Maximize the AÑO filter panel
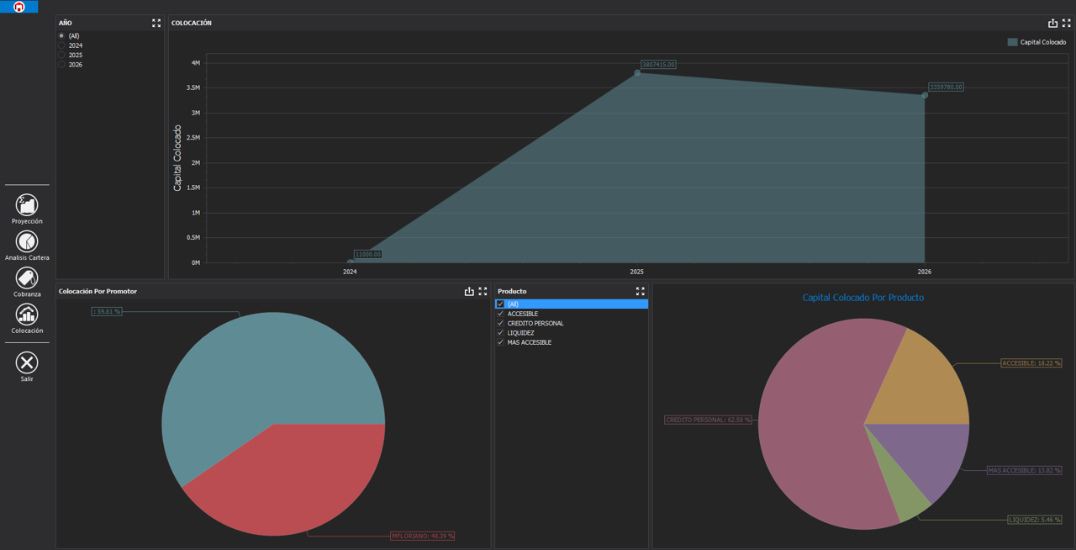 tap(156, 24)
